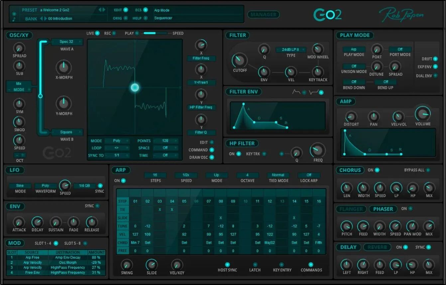Open the WAVE B Square selector

[x=66, y=132]
